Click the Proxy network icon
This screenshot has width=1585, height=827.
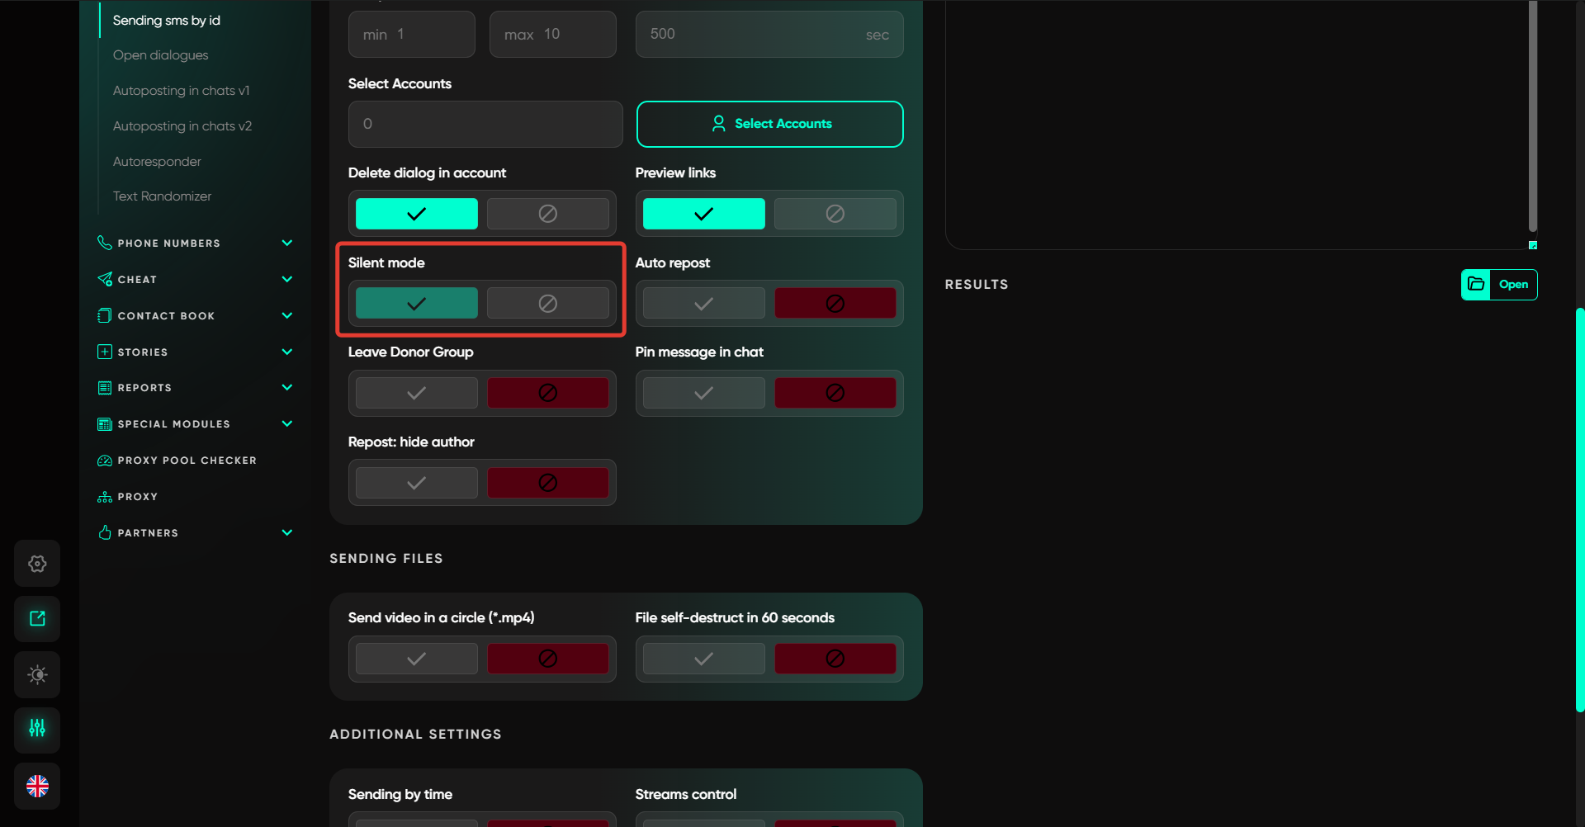[x=105, y=497]
